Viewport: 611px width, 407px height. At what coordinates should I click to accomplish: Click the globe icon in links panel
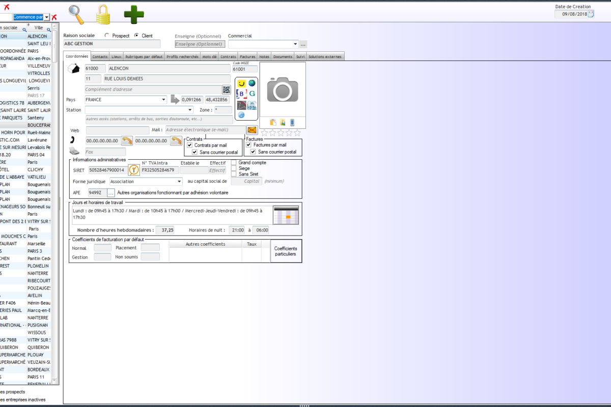click(252, 83)
